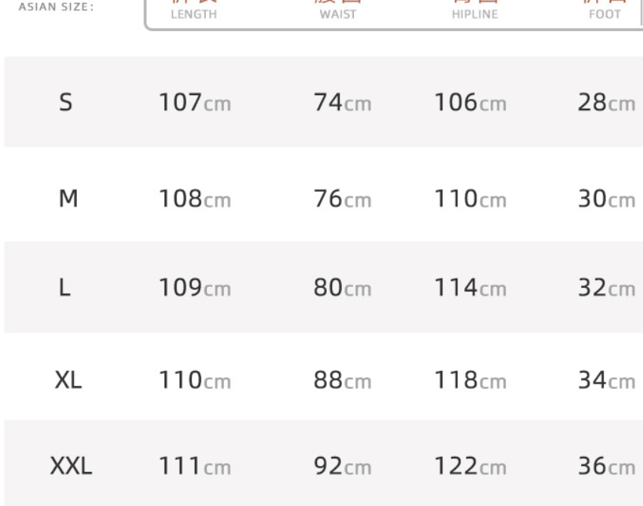Click the WAIST column header

(x=338, y=14)
